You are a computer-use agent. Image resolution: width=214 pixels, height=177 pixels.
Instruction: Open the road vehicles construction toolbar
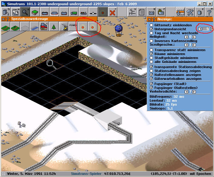point(74,12)
